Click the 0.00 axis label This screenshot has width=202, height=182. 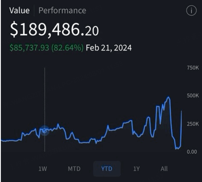click(192, 152)
